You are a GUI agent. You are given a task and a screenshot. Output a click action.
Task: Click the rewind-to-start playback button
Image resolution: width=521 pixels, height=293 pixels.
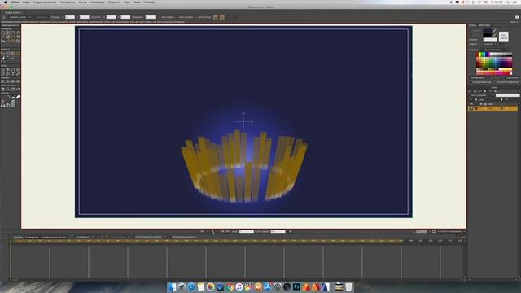coord(202,231)
